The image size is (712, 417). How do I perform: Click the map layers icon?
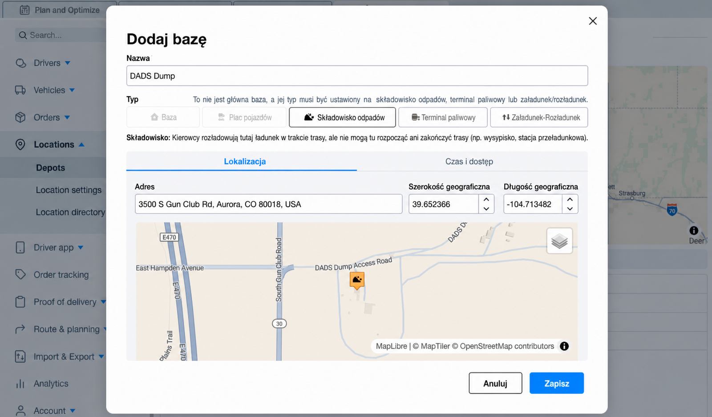pos(559,241)
